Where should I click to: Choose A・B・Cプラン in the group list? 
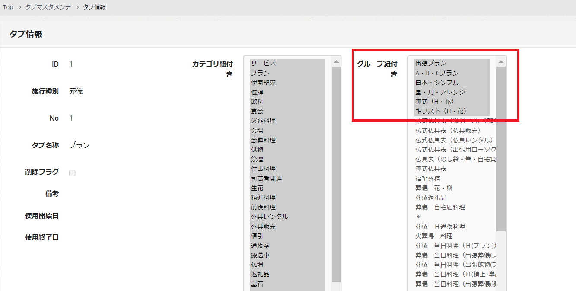(x=437, y=73)
